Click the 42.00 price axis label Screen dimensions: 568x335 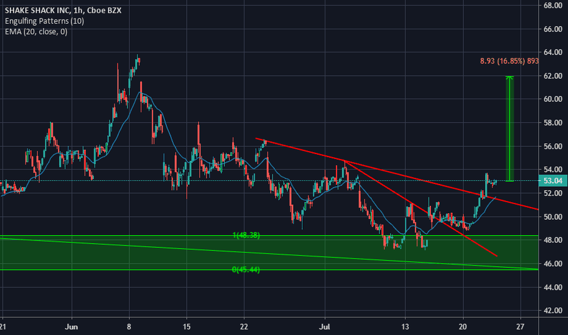tap(553, 311)
